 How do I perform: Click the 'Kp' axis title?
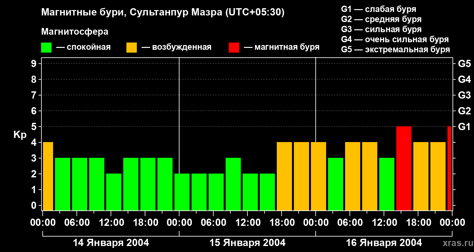[20, 135]
